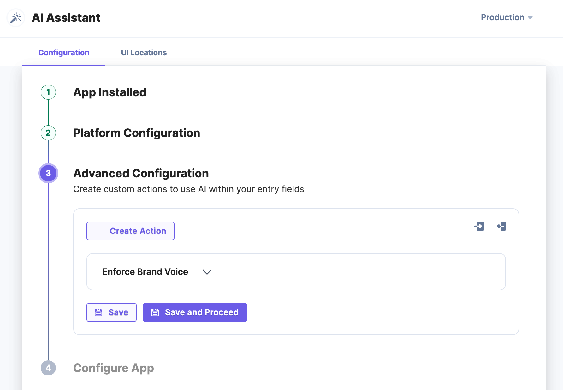Open the Platform Configuration step heading
The width and height of the screenshot is (563, 390).
(x=137, y=133)
